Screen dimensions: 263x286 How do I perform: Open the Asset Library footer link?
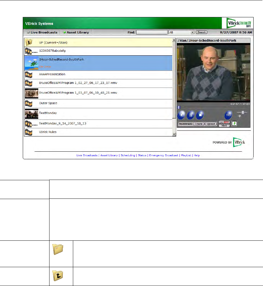[109, 155]
